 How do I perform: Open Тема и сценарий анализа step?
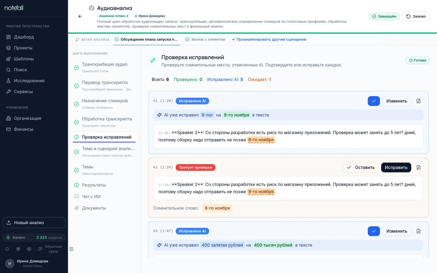pyautogui.click(x=104, y=152)
